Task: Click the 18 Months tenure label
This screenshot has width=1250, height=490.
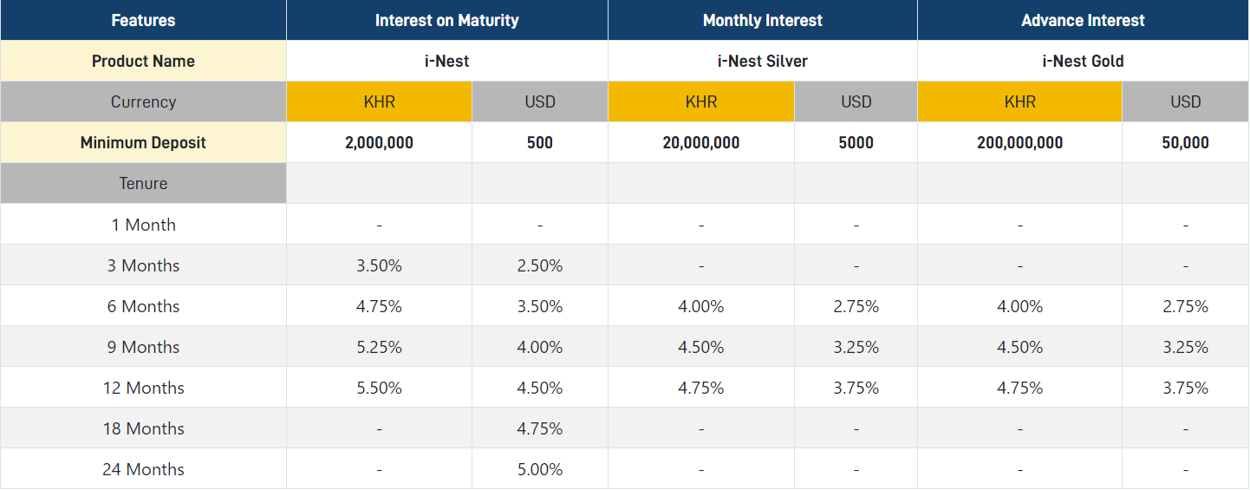Action: pyautogui.click(x=143, y=428)
